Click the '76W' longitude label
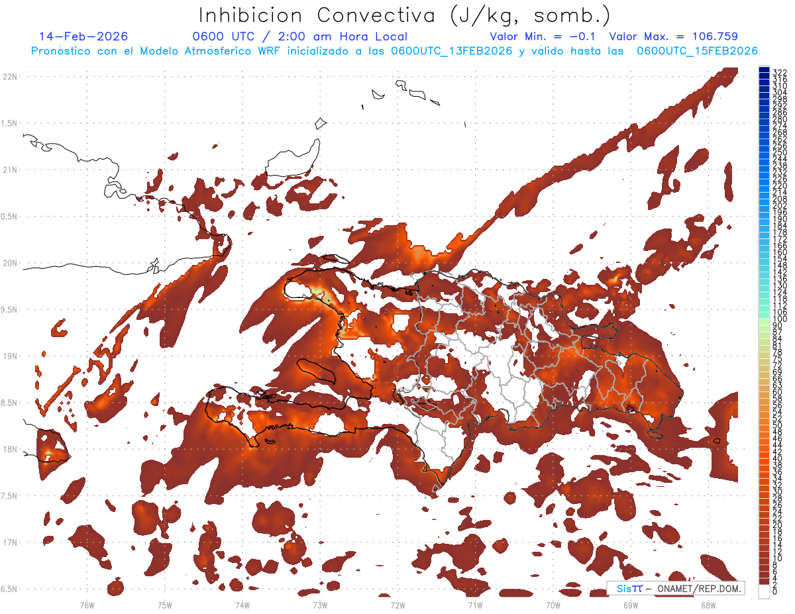The height and width of the screenshot is (614, 795). (x=87, y=605)
